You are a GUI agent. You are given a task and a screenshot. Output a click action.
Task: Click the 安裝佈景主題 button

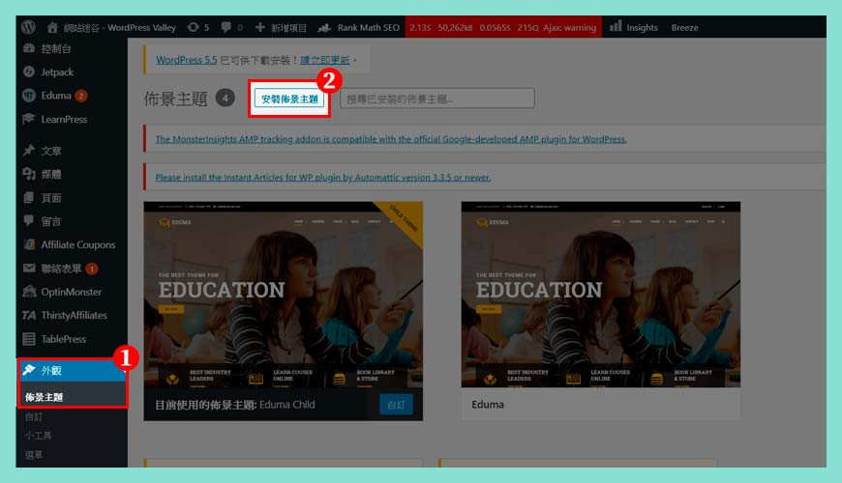pos(289,99)
